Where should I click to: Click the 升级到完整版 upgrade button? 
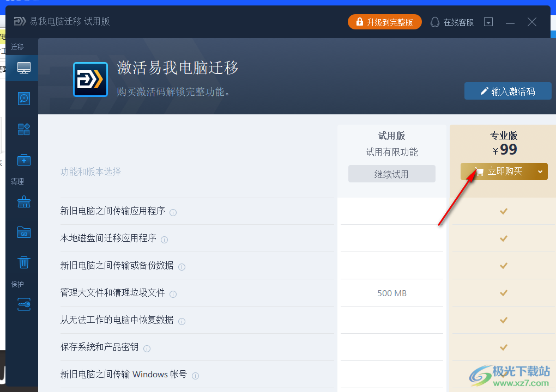385,22
